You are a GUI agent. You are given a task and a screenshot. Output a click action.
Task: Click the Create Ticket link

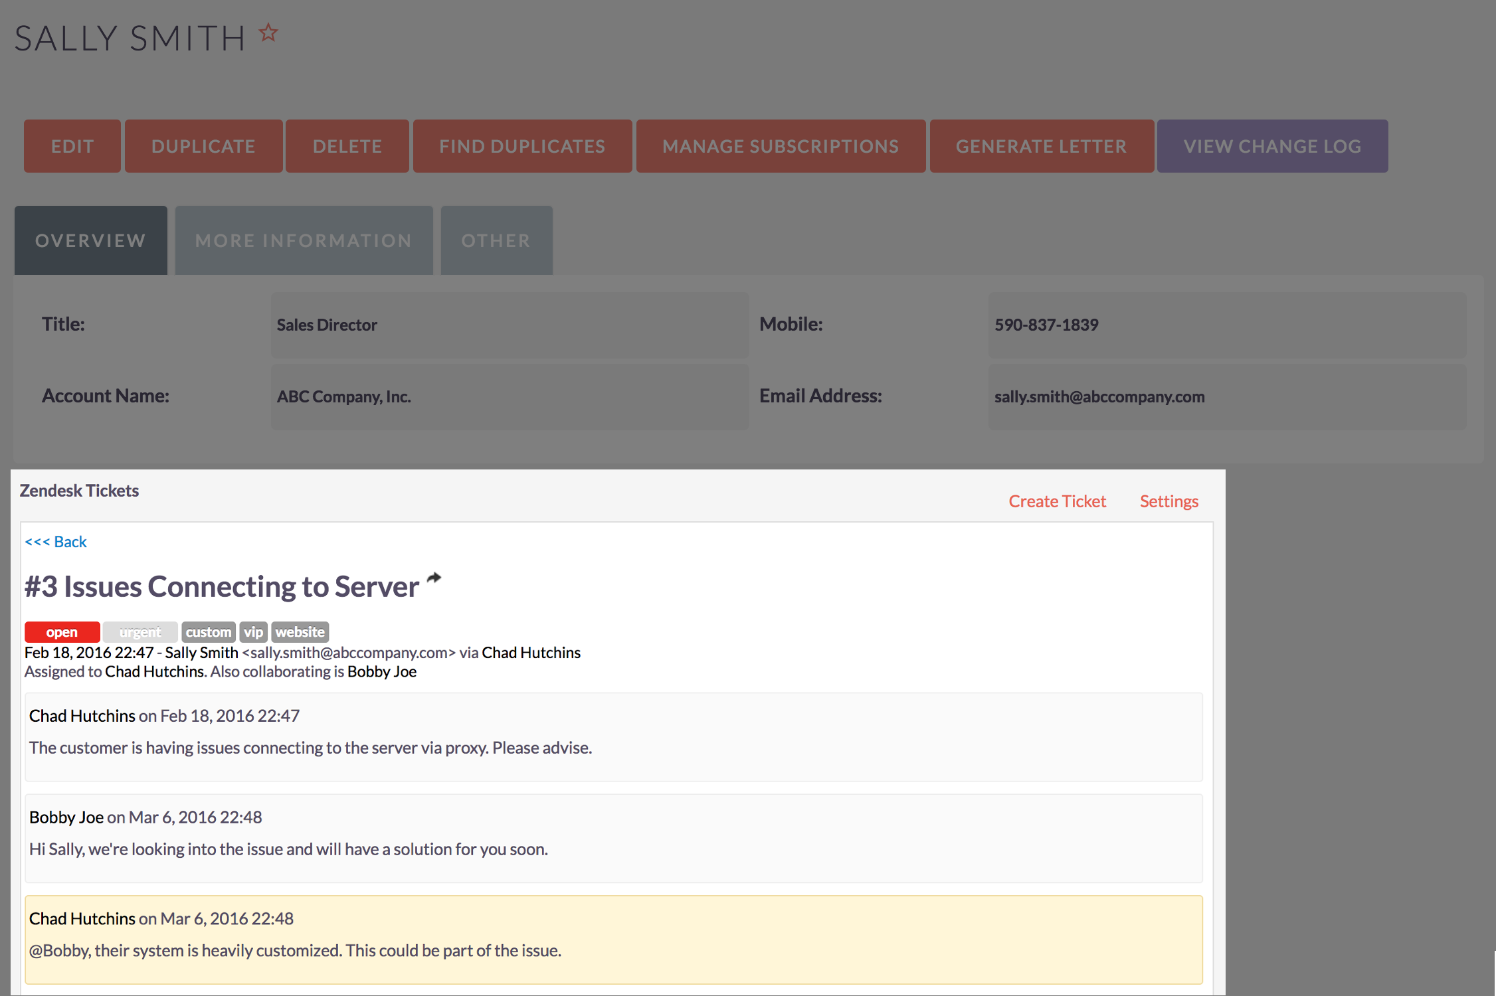click(1057, 501)
